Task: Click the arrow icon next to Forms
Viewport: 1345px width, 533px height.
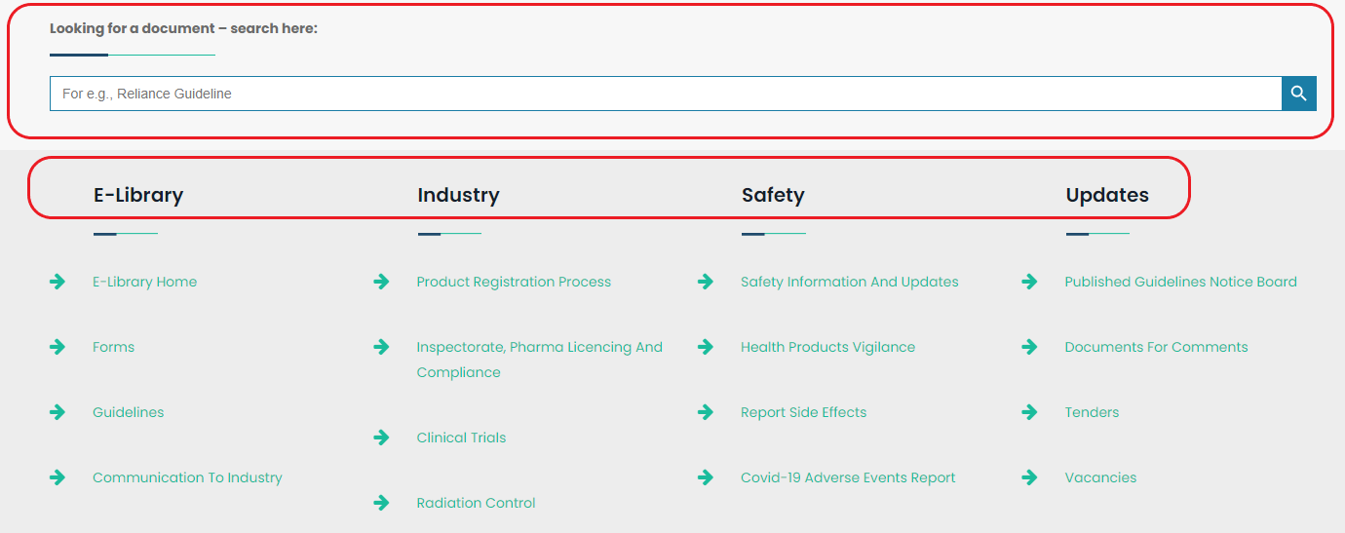Action: 58,347
